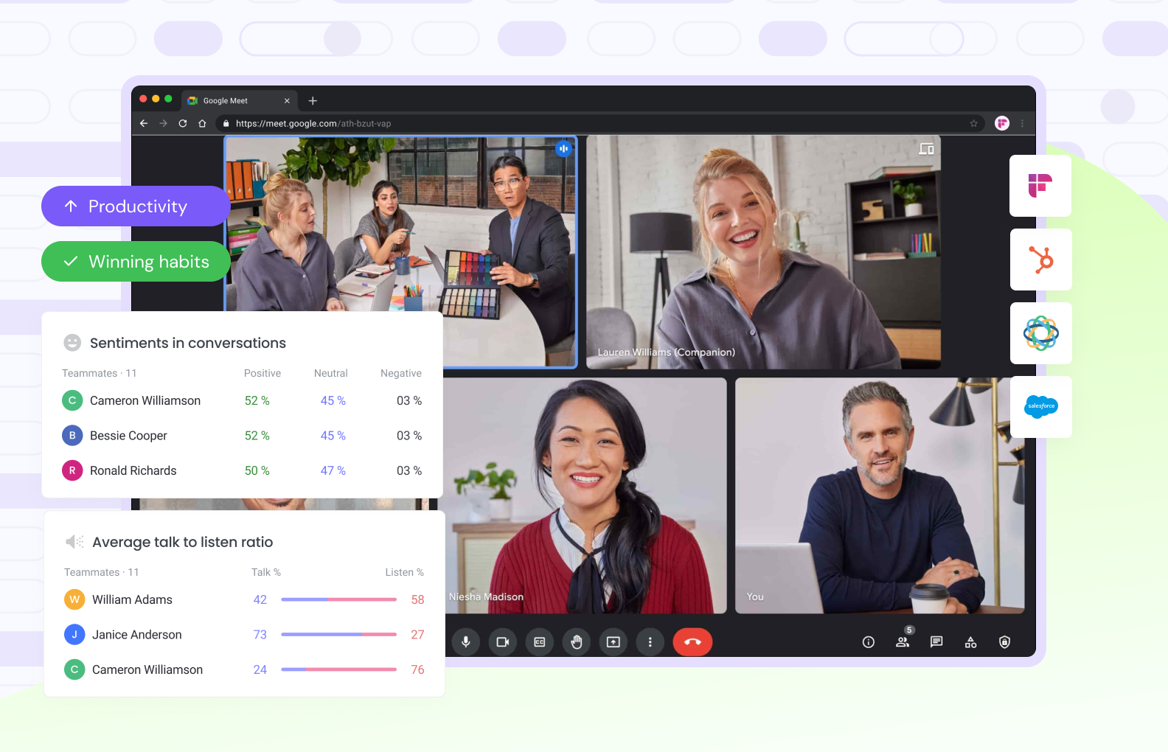
Task: Close the Google Meet tab
Action: 287,101
